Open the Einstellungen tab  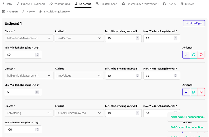[x=107, y=4]
